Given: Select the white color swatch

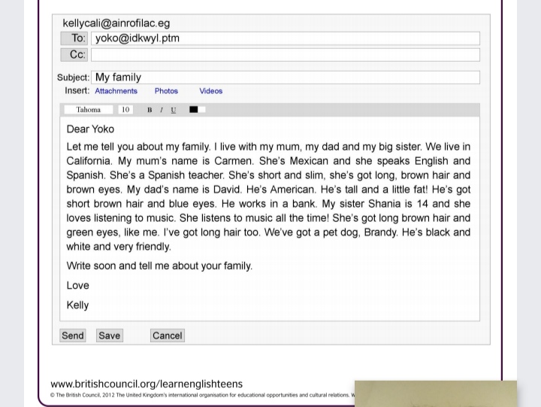Looking at the screenshot, I should [x=201, y=110].
